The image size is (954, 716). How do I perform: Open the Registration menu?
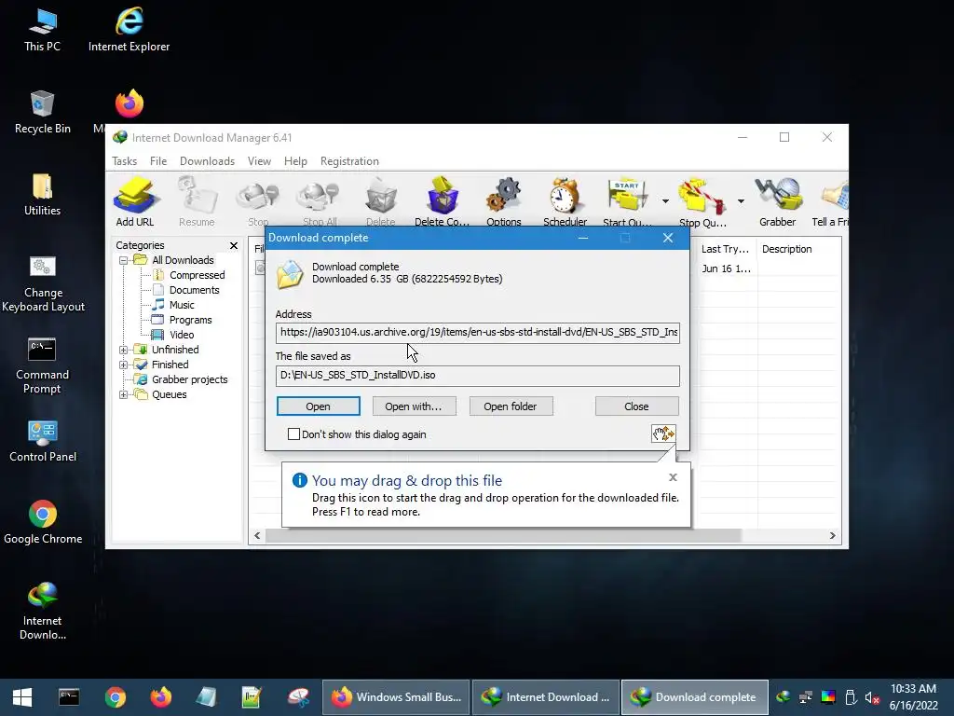click(x=350, y=161)
